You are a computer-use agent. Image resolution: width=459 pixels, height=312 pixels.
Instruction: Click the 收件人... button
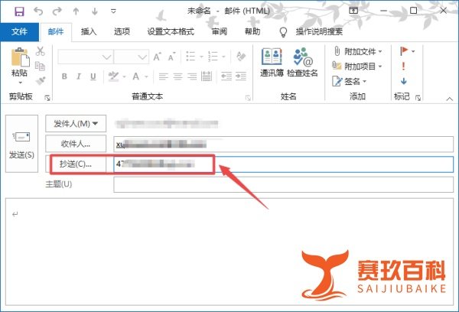pyautogui.click(x=76, y=144)
